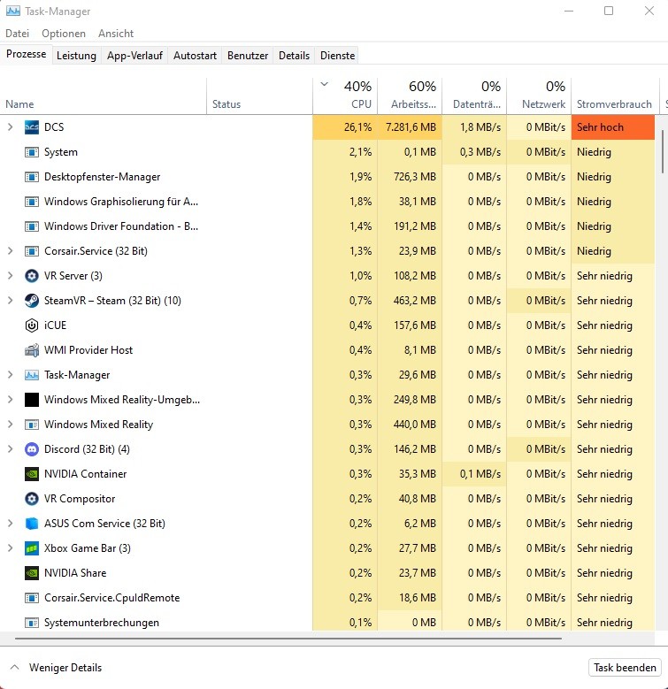Click the 'Sehr hoch' power cell

tap(613, 127)
